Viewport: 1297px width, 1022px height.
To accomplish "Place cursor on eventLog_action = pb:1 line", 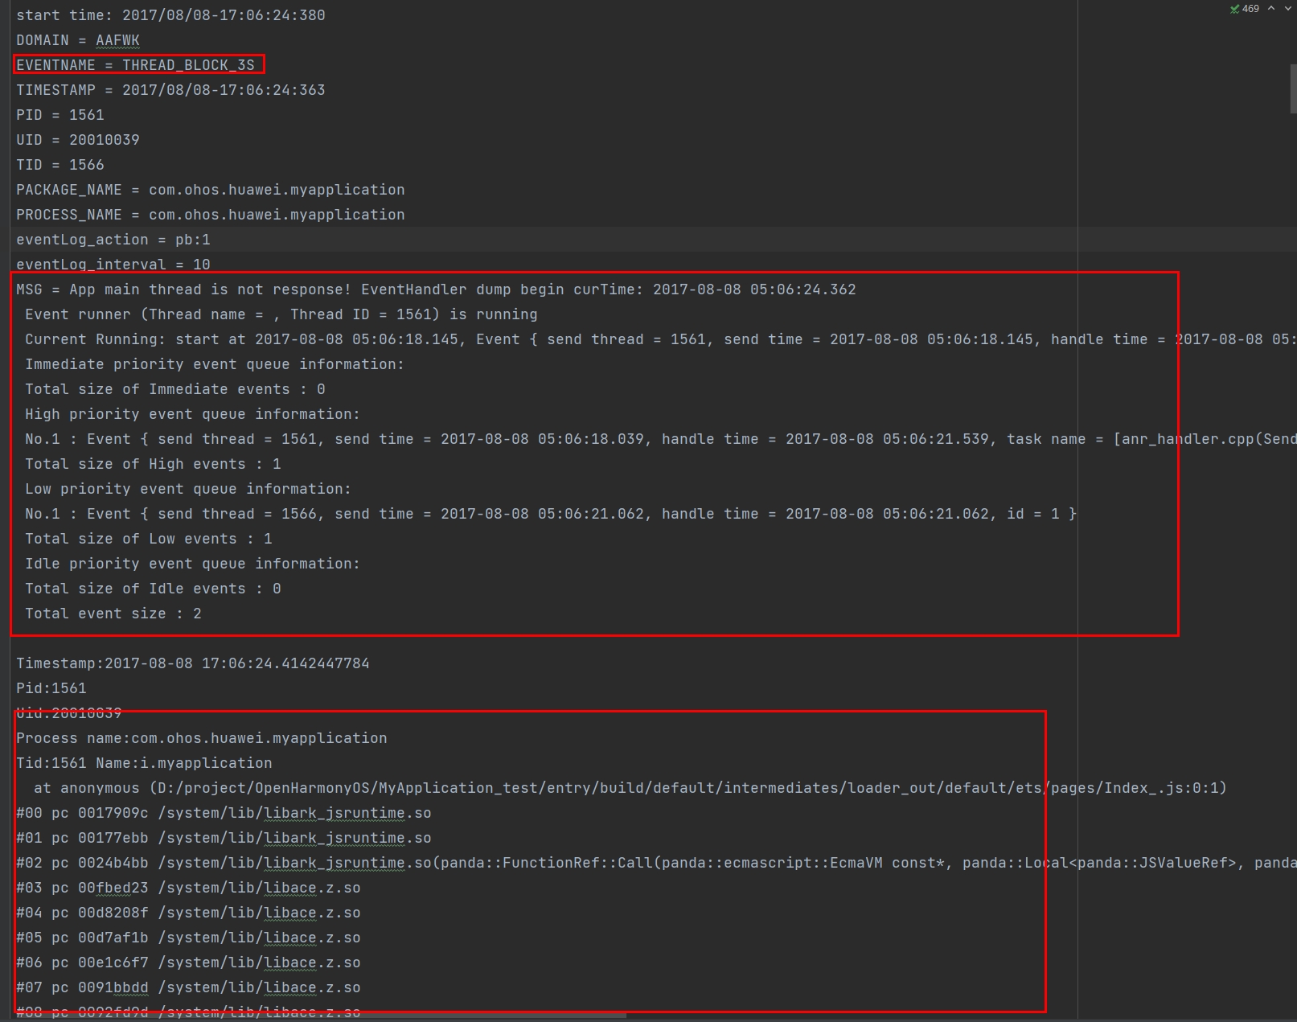I will pyautogui.click(x=113, y=240).
